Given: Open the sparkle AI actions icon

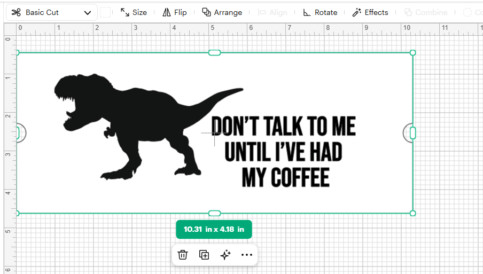Looking at the screenshot, I should pyautogui.click(x=225, y=255).
